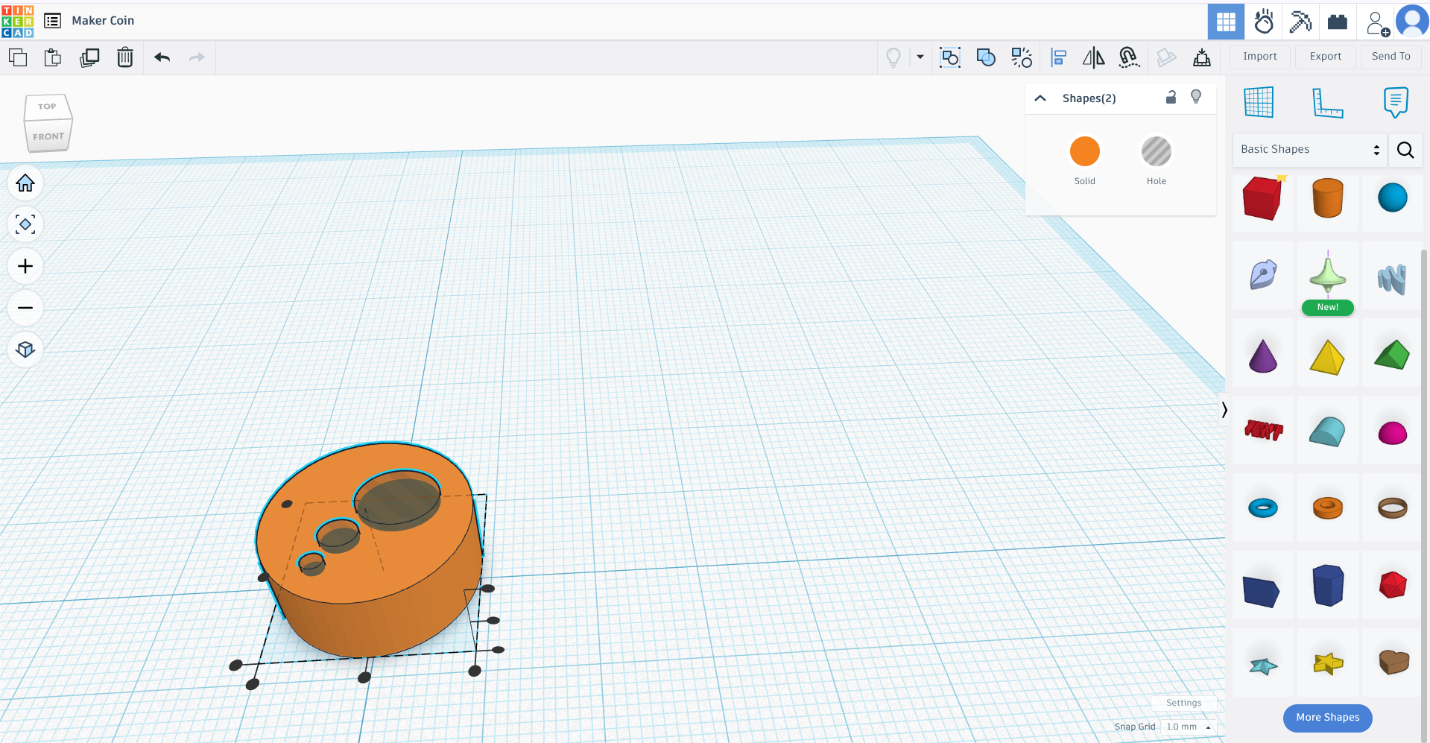Click the shape search magnifier
The height and width of the screenshot is (743, 1430).
click(x=1405, y=150)
